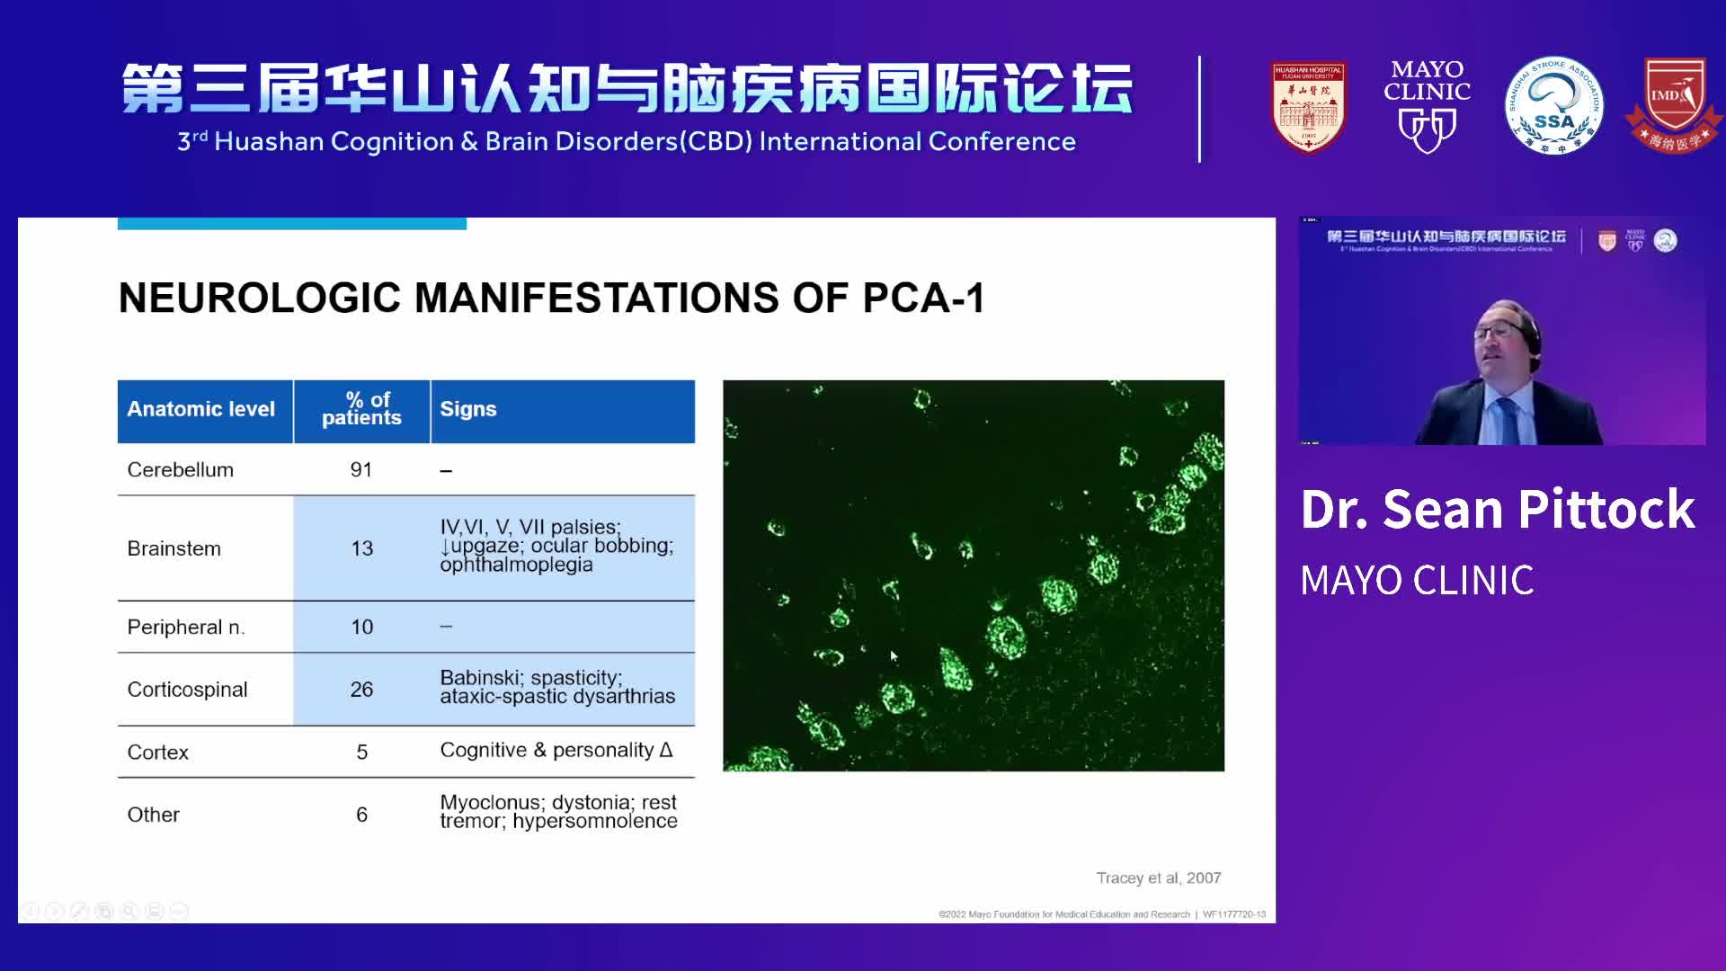Click the slide title NEUROLOGIC MANIFESTATIONS OF PCA-1
The image size is (1726, 971).
[555, 299]
